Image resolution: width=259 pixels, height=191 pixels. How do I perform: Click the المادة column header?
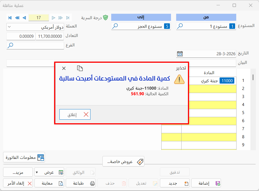click(209, 73)
